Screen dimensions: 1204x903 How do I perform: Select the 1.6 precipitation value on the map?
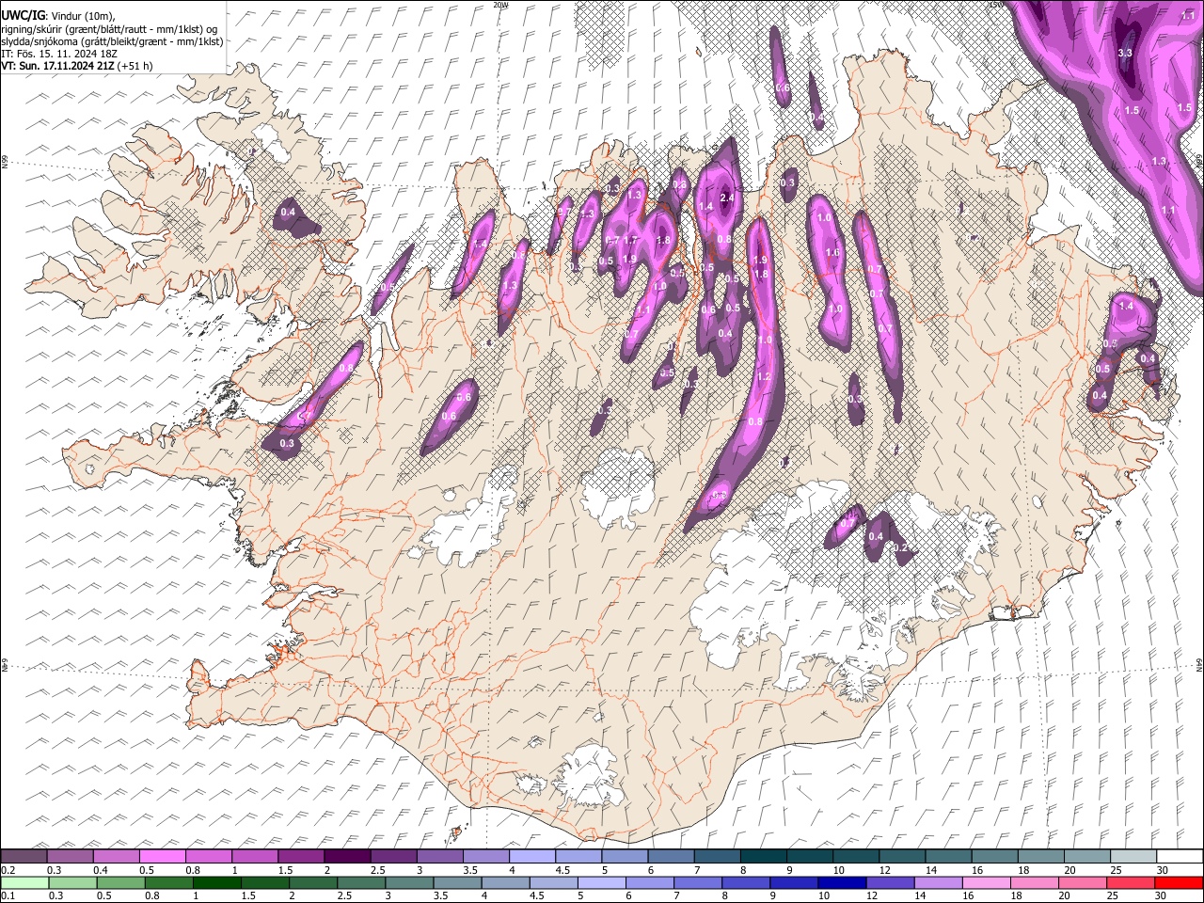[832, 253]
